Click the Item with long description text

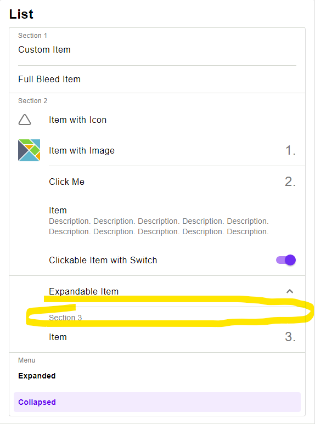click(x=157, y=221)
